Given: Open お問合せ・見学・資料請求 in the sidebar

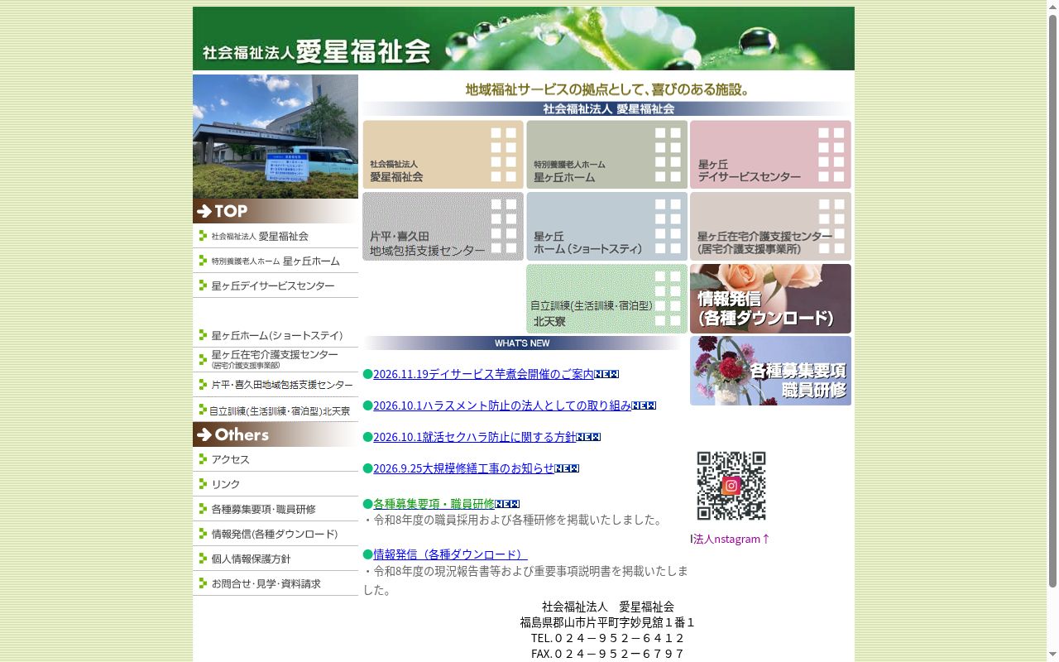Looking at the screenshot, I should pos(276,583).
